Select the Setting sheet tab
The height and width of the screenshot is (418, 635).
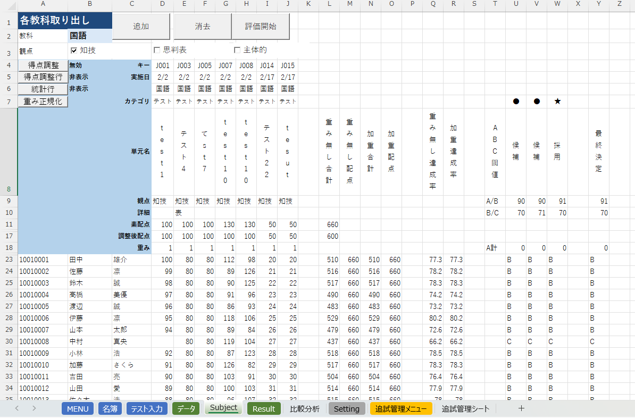tap(346, 408)
